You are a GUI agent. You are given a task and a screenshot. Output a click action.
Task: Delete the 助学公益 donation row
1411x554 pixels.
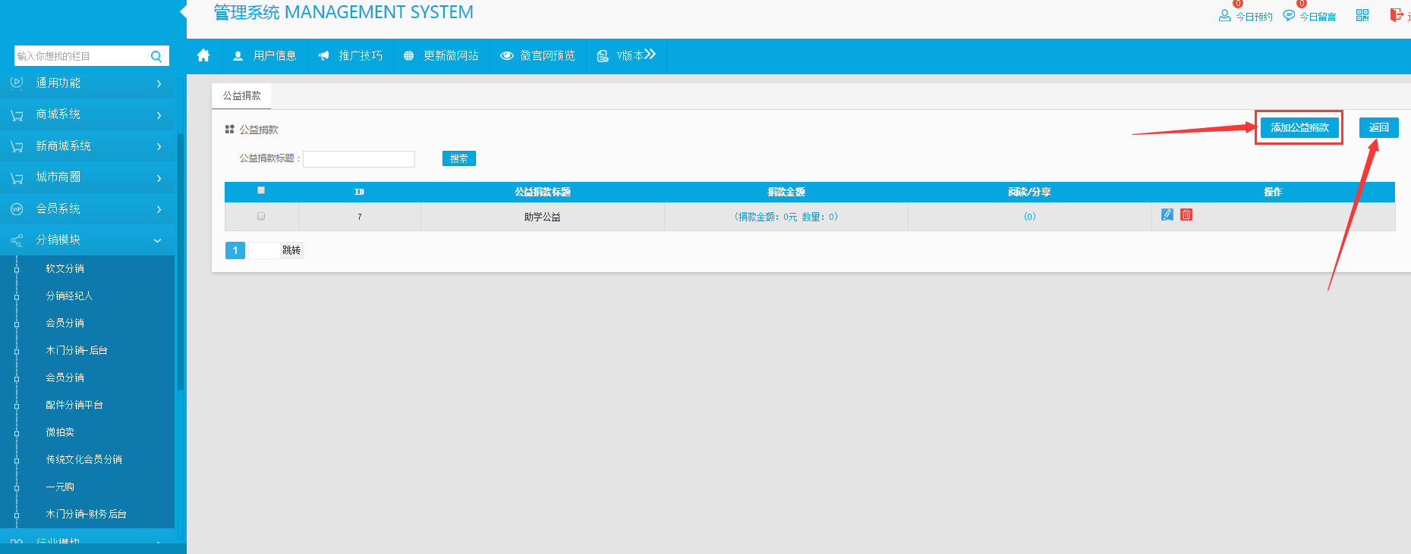click(1186, 214)
